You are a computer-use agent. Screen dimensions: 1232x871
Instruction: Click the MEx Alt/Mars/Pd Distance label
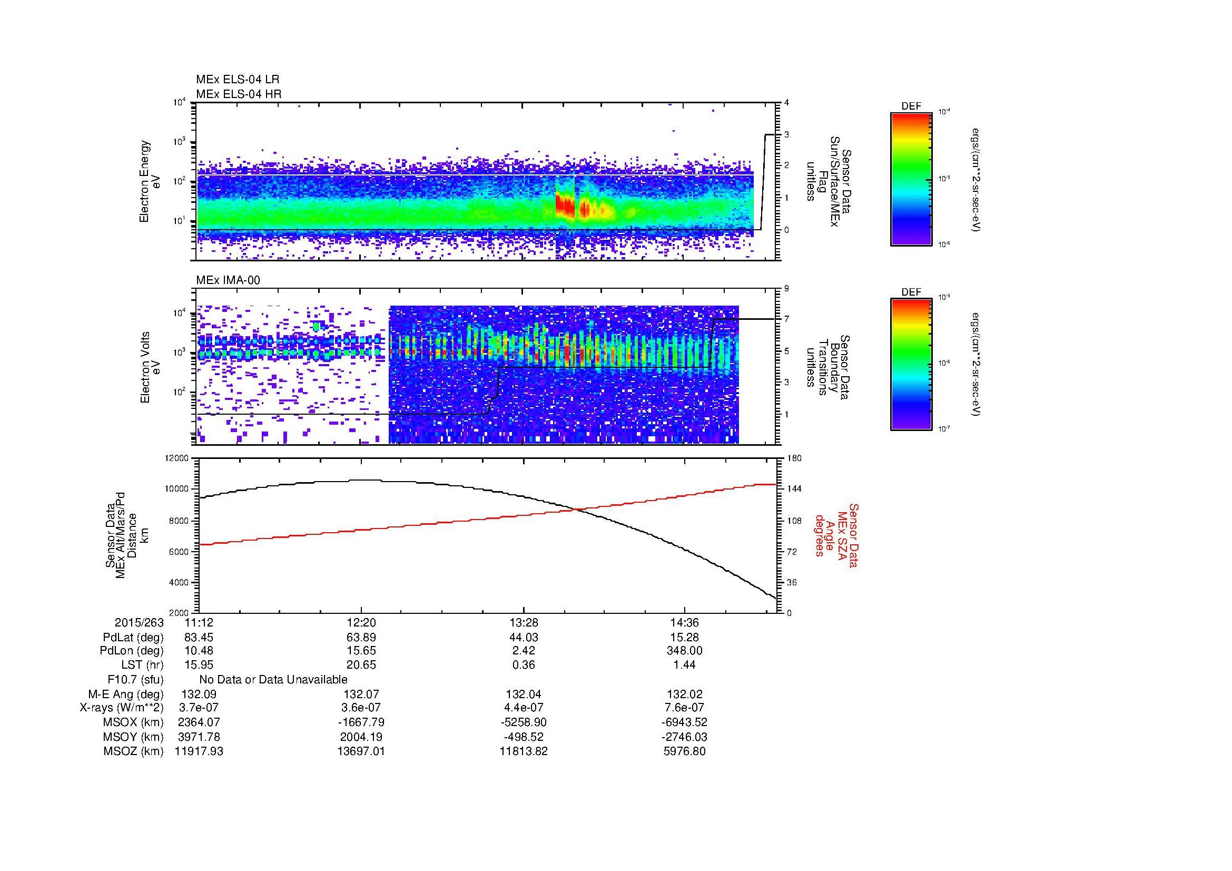pyautogui.click(x=126, y=535)
